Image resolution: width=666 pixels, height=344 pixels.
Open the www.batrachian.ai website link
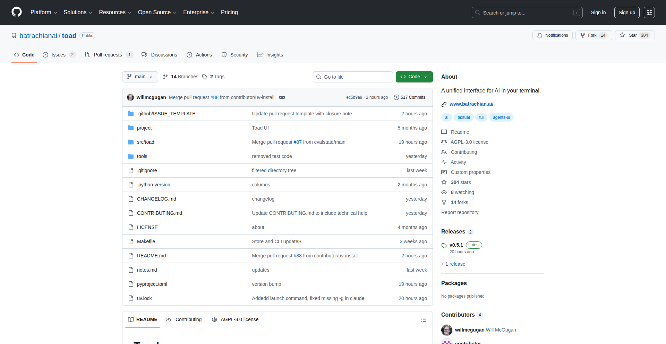click(471, 104)
